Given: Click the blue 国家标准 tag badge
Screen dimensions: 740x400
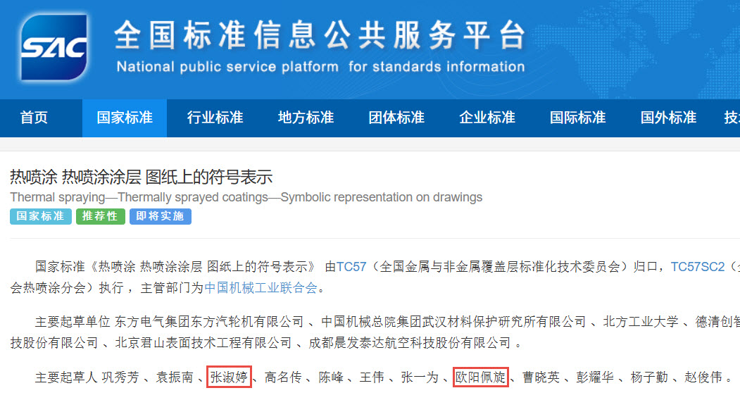Looking at the screenshot, I should pos(41,216).
